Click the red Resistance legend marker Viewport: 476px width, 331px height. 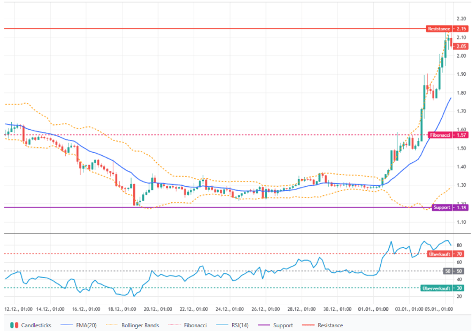pos(311,325)
